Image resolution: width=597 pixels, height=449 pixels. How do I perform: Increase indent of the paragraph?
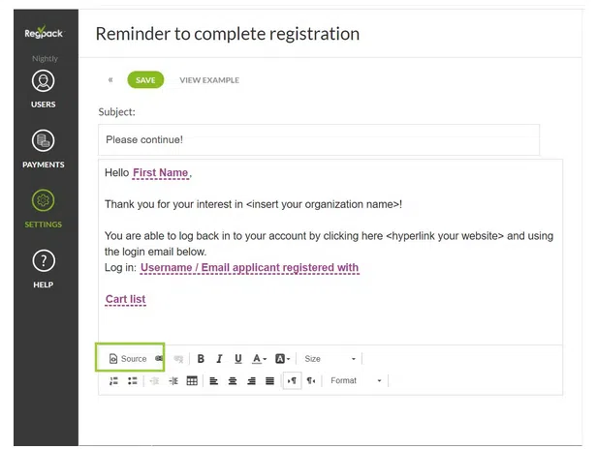[173, 380]
